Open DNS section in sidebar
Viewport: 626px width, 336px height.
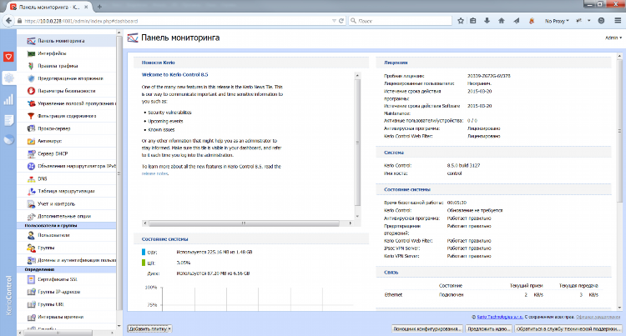[42, 178]
